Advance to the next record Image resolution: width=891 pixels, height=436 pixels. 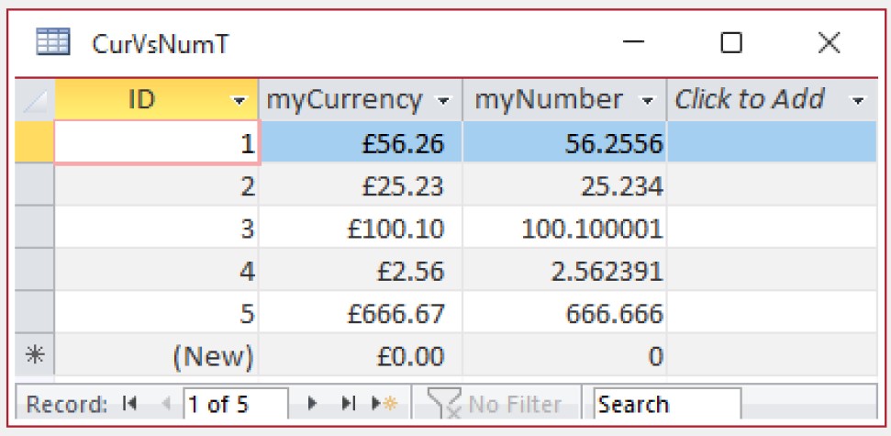pos(312,404)
